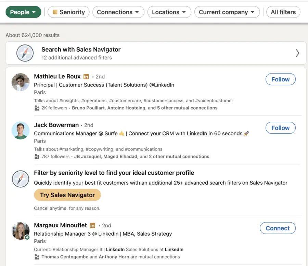Click the mutual connections icon below Margaux Minouflet

pyautogui.click(x=37, y=257)
